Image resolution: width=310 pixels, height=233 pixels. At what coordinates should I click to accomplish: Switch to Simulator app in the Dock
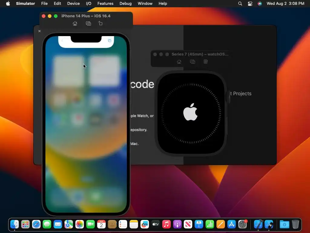point(269,224)
